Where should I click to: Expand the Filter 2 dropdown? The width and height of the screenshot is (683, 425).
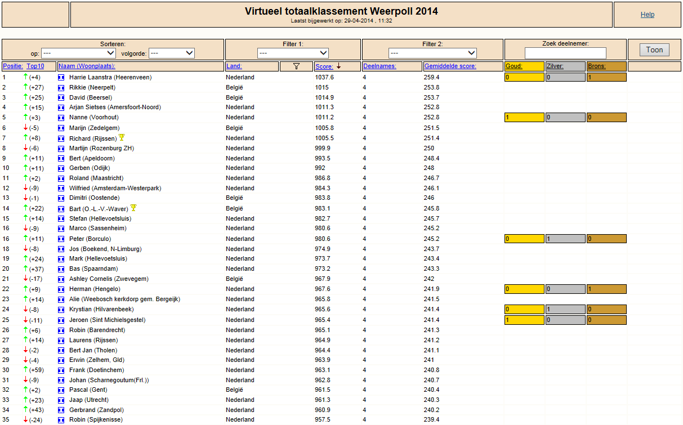point(432,53)
